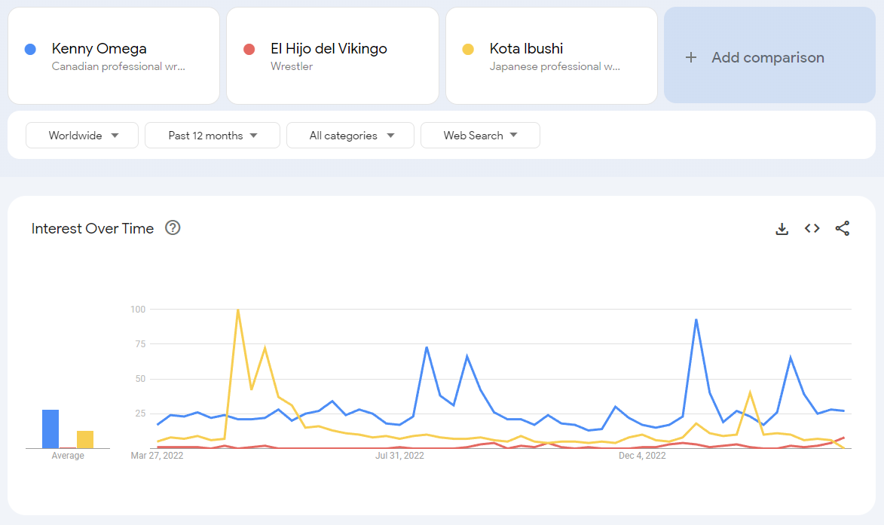884x525 pixels.
Task: Click the Add comparison button
Action: [x=767, y=57]
